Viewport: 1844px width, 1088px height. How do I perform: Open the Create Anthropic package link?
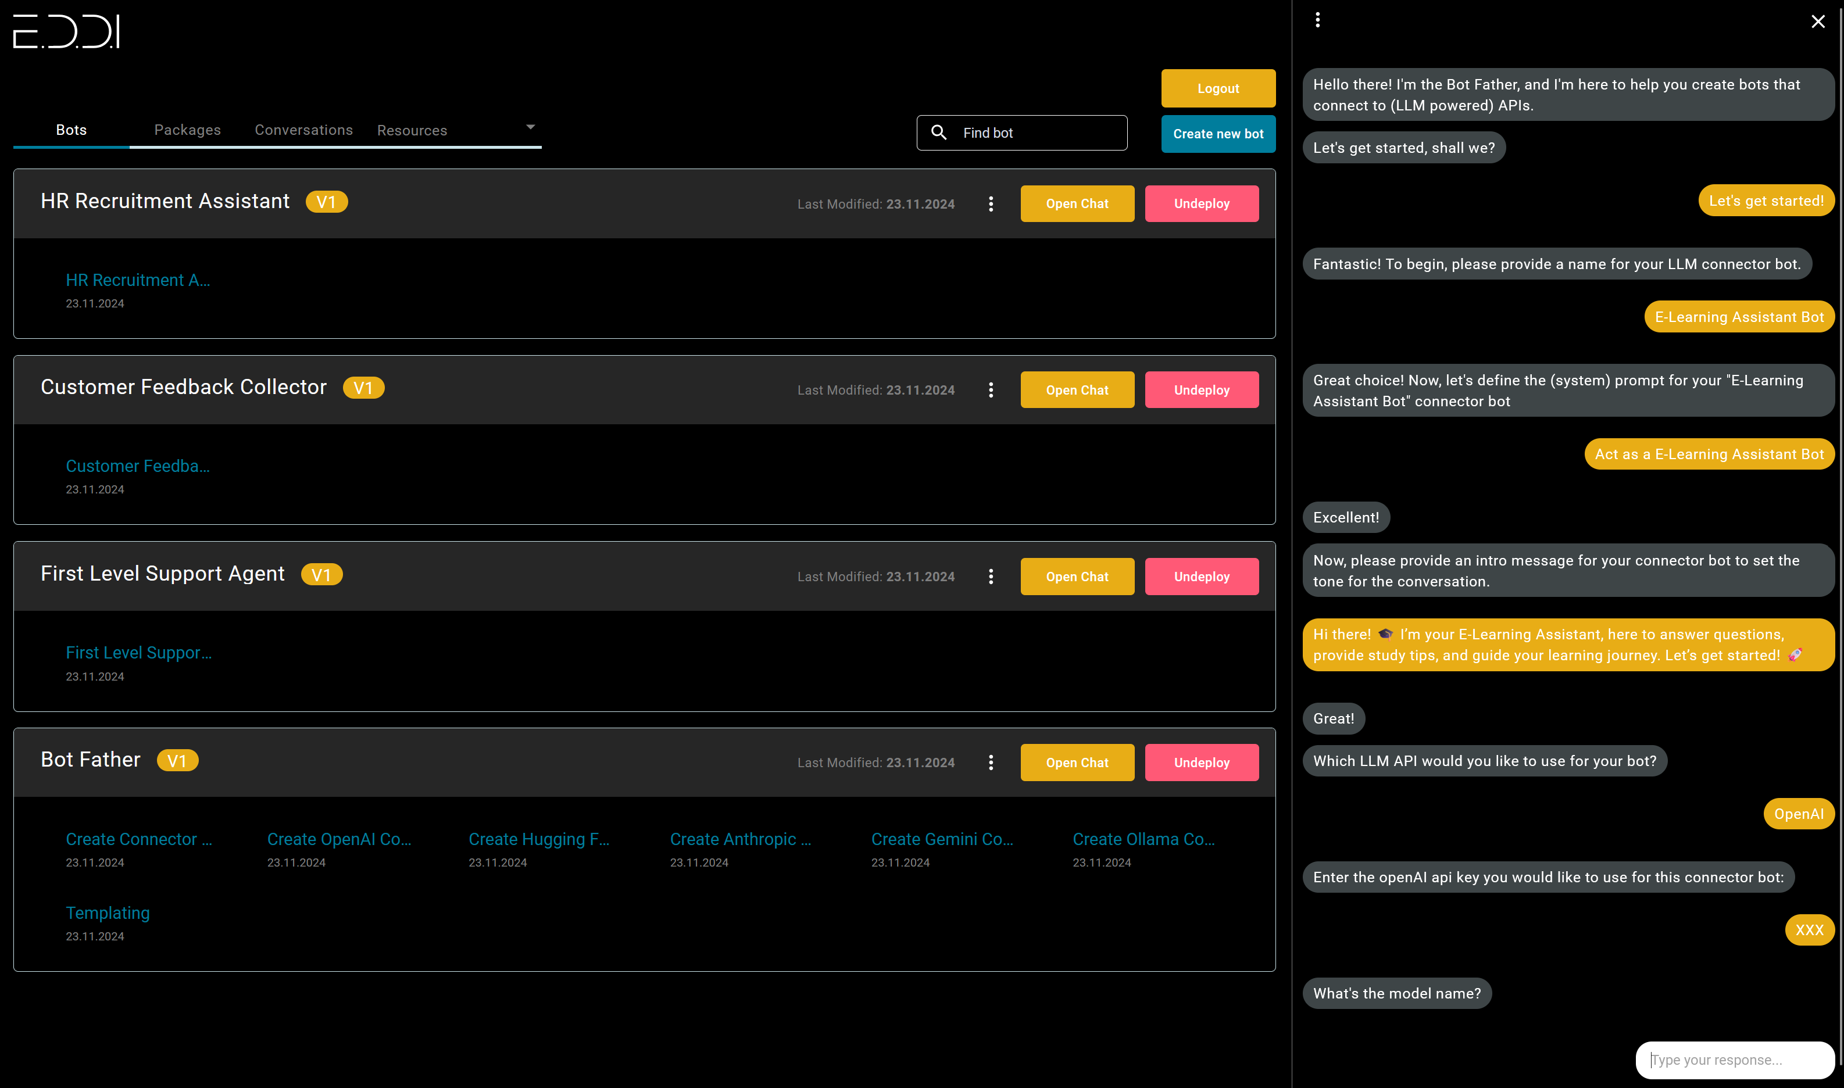pyautogui.click(x=740, y=839)
